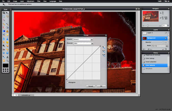Image resolution: width=172 pixels, height=111 pixels.
Task: Open the Presets dropdown in Curves
Action: (x=83, y=39)
